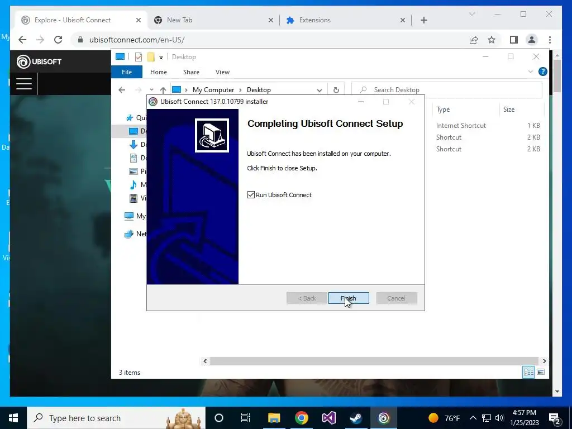Open the Windows Start menu

pyautogui.click(x=13, y=418)
